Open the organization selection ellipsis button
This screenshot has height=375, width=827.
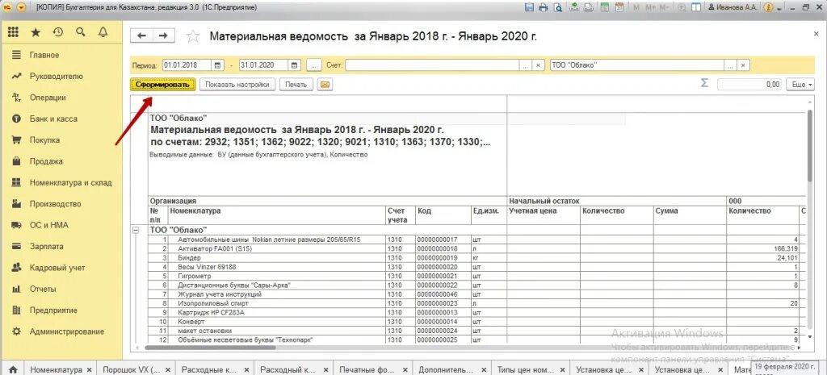coord(730,65)
